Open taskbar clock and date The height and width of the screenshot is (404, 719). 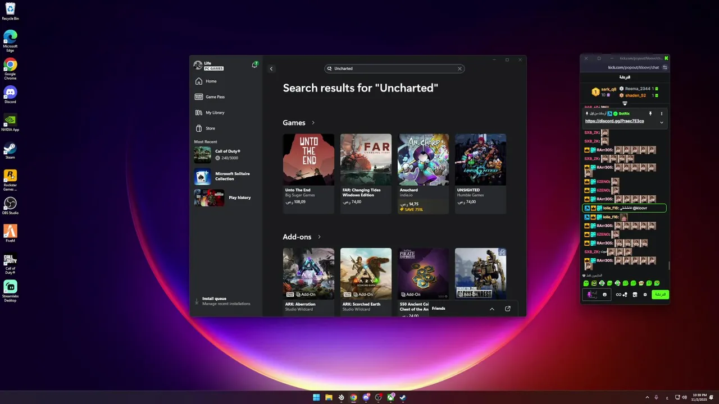[700, 397]
